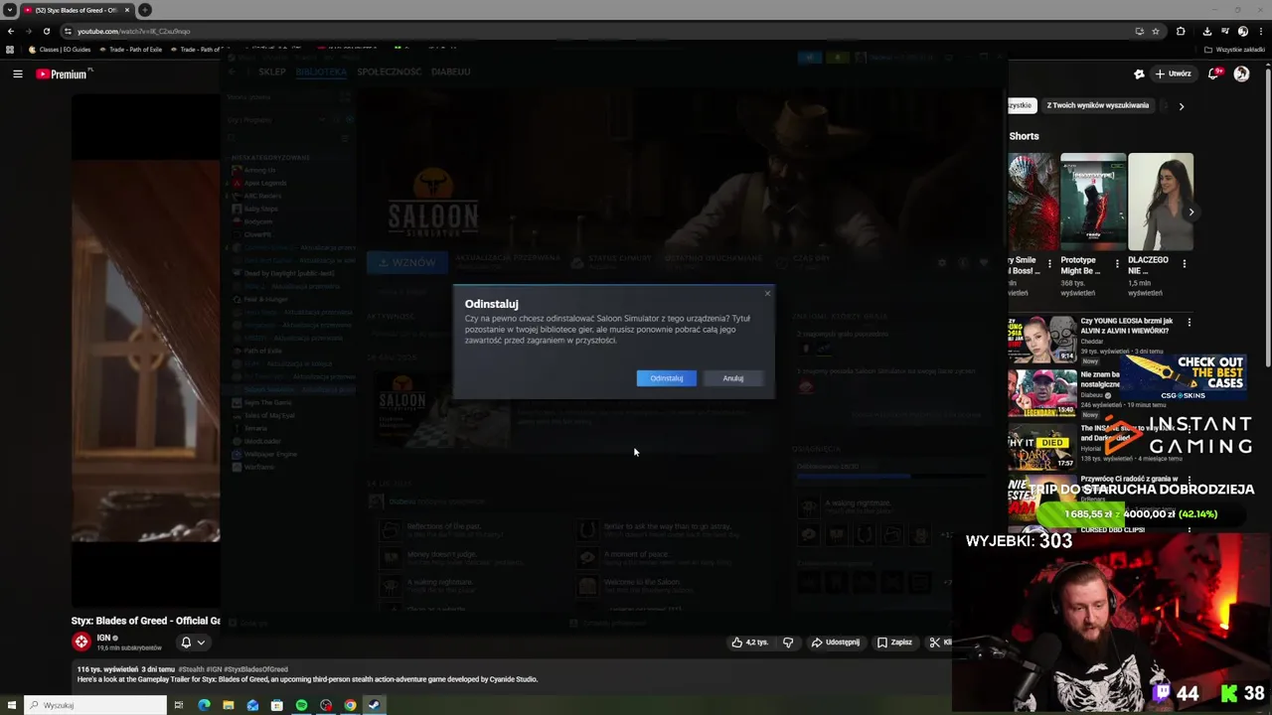
Task: Open the SPOŁECZNOŚĆ tab in Steam window
Action: point(389,71)
